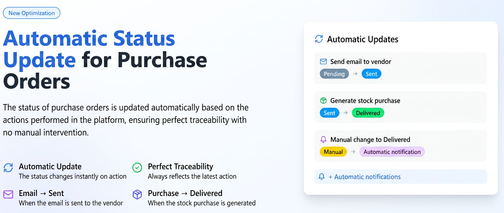Click the refresh icon beside Automatic Updates
This screenshot has height=213, width=504.
pos(319,39)
